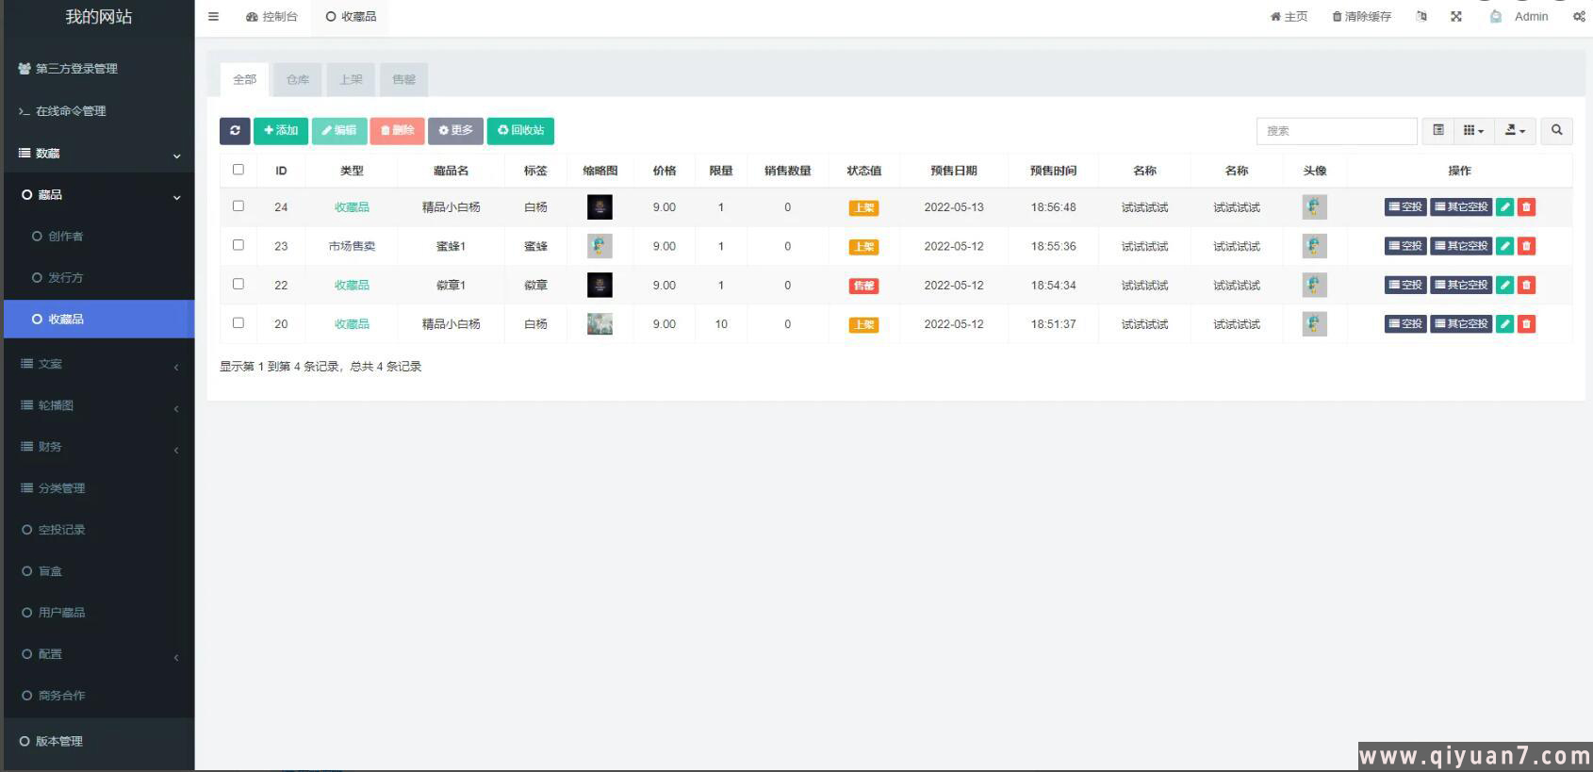Screen dimensions: 1593x772
Task: Open the export dropdown in table toolbar
Action: pos(1515,131)
